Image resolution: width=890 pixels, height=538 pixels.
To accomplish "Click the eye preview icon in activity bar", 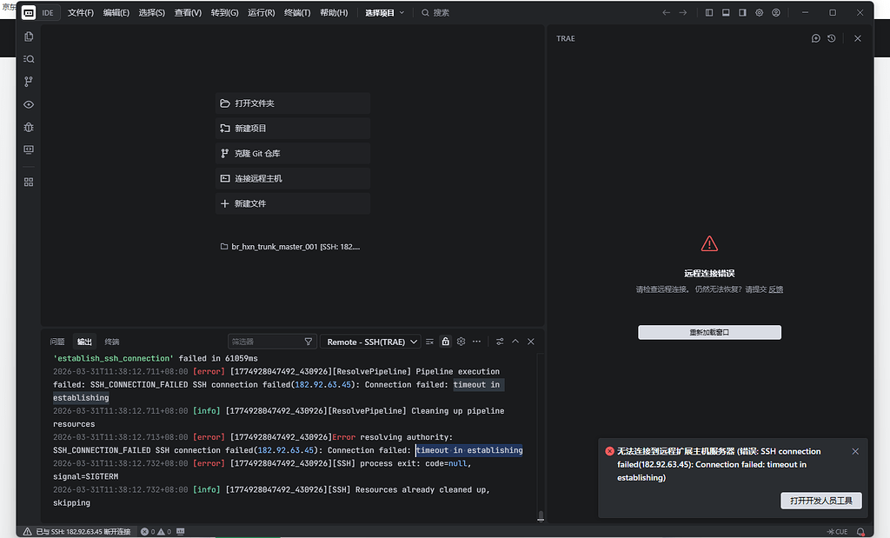I will (29, 104).
